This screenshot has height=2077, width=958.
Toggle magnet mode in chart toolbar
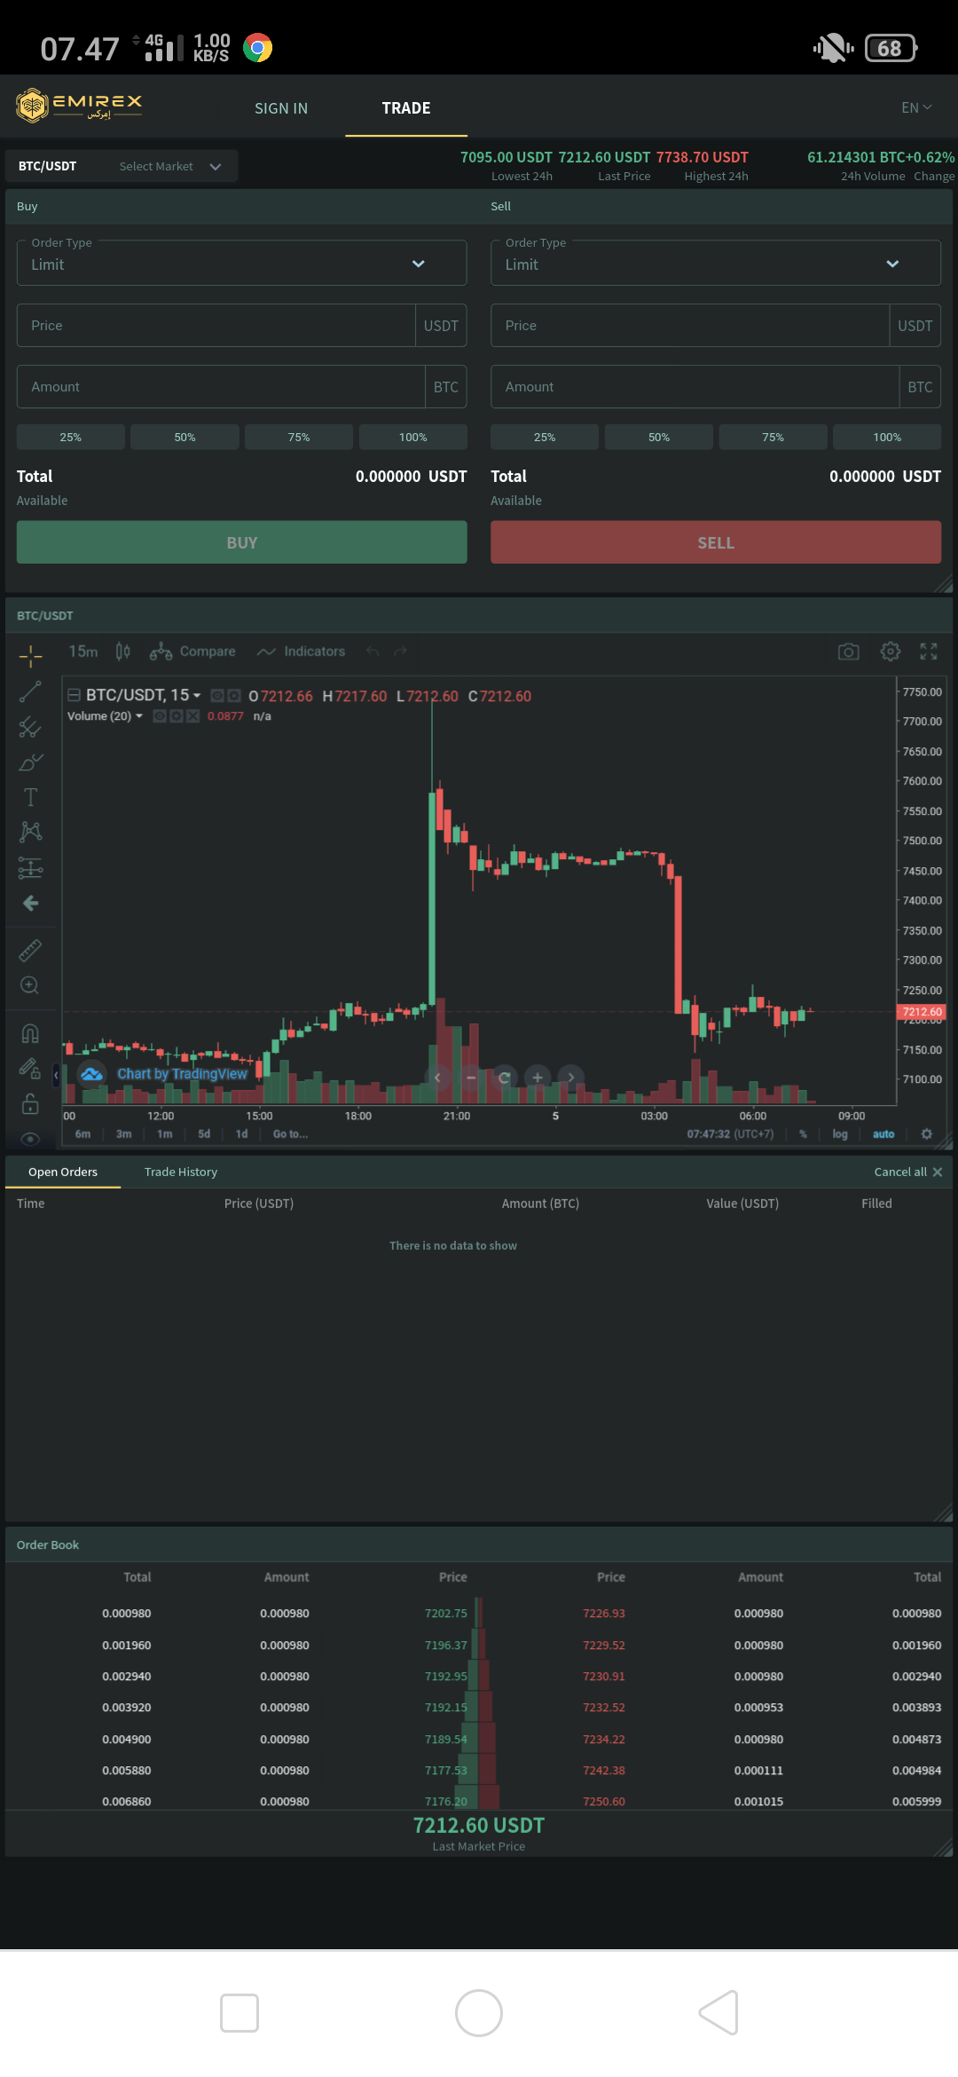click(30, 1033)
